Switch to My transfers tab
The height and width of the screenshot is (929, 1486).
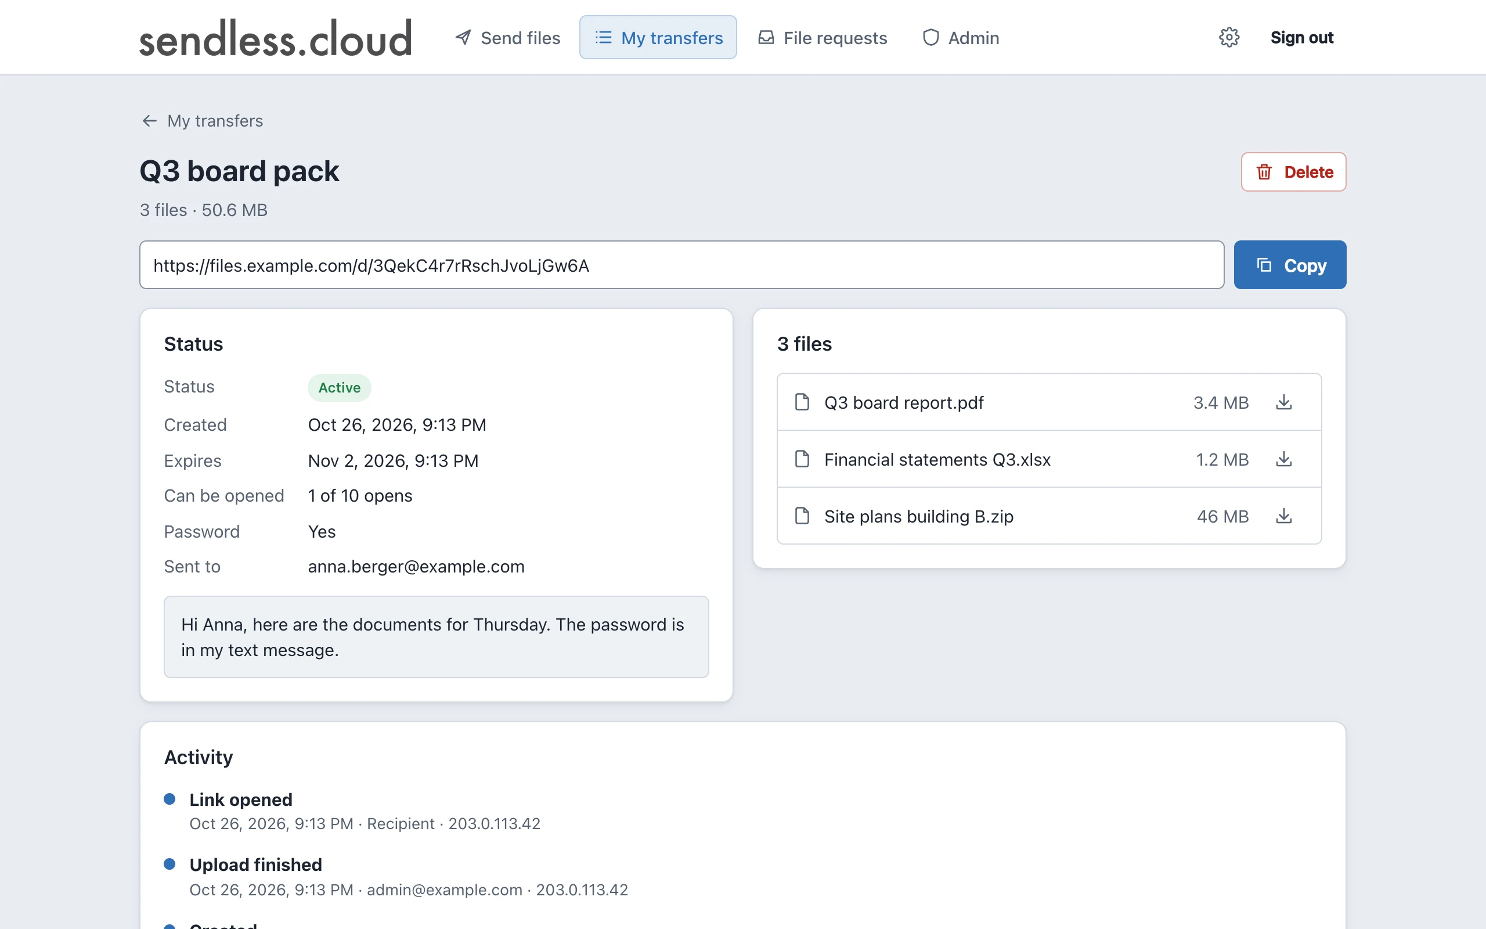pos(658,38)
